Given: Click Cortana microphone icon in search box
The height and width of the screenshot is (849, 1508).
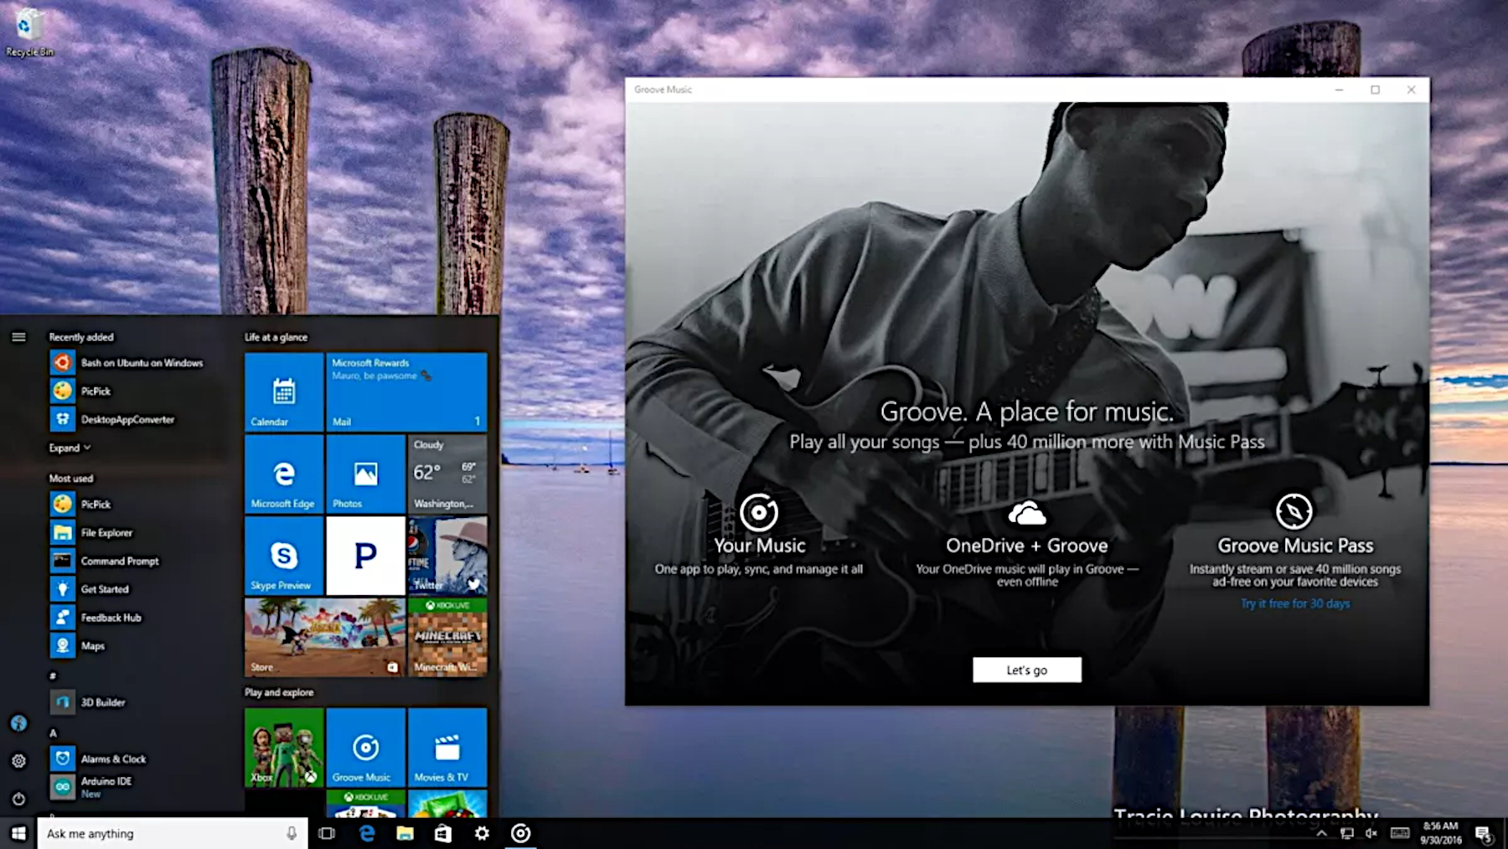Looking at the screenshot, I should pyautogui.click(x=292, y=833).
